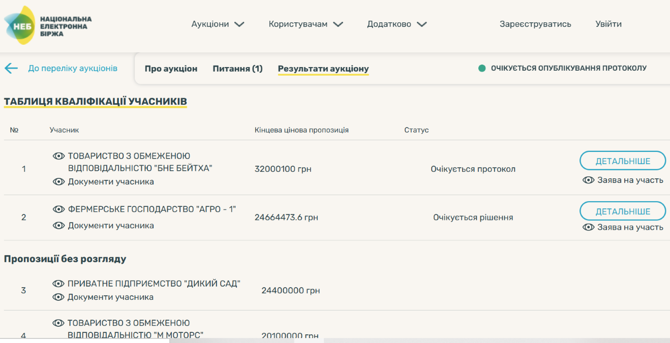Click eye icon for first Заява на участь
Viewport: 670px width, 343px height.
coord(589,180)
